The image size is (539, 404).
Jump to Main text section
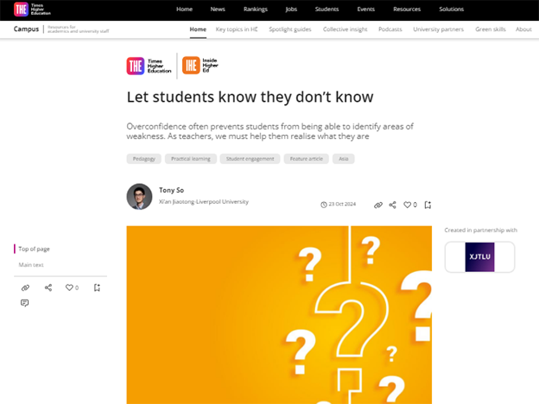[31, 265]
